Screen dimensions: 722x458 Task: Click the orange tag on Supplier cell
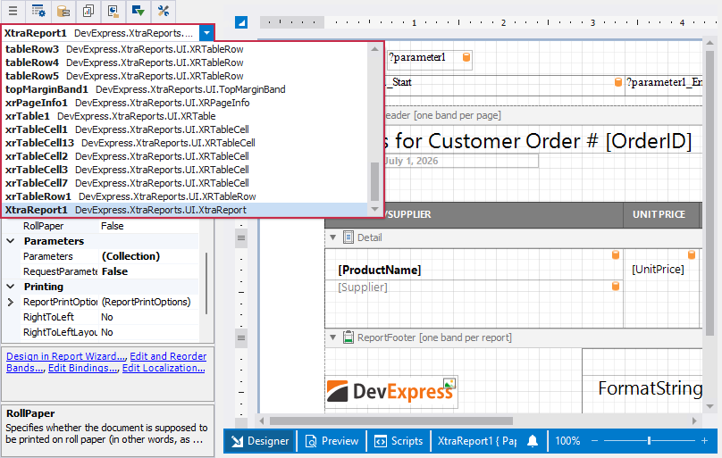coord(615,287)
